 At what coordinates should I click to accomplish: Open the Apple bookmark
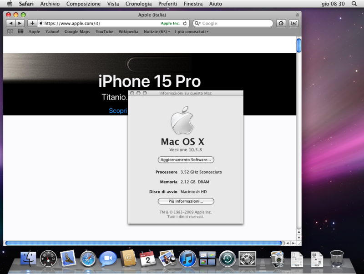(x=34, y=31)
